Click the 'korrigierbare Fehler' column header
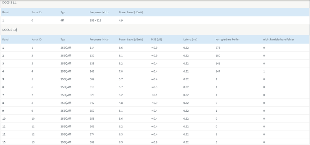The image size is (310, 145). 227,39
